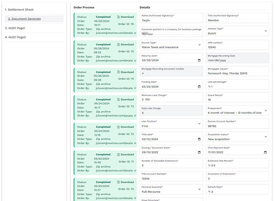274x201 pixels.
Task: Click Download text for Order ID 73
Action: (x=127, y=100)
